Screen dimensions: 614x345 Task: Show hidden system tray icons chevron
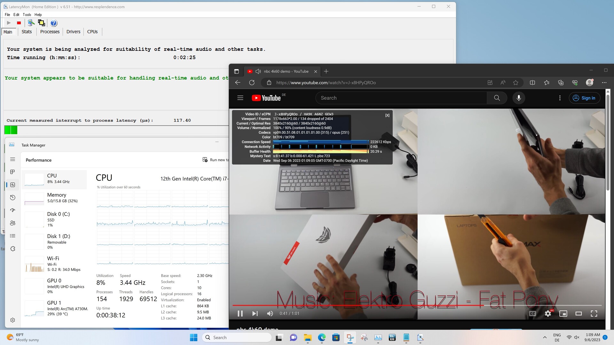[x=545, y=337]
